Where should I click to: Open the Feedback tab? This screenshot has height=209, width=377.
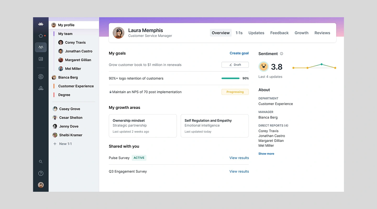pos(279,33)
